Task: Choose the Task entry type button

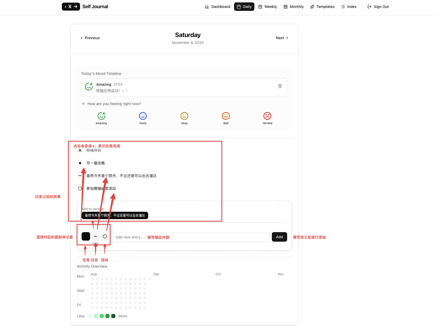Action: click(86, 236)
